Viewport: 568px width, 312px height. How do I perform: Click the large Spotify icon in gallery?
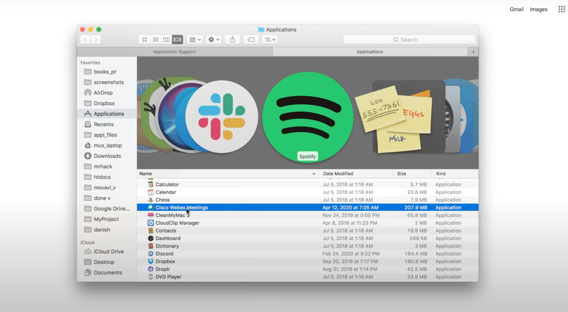[308, 117]
